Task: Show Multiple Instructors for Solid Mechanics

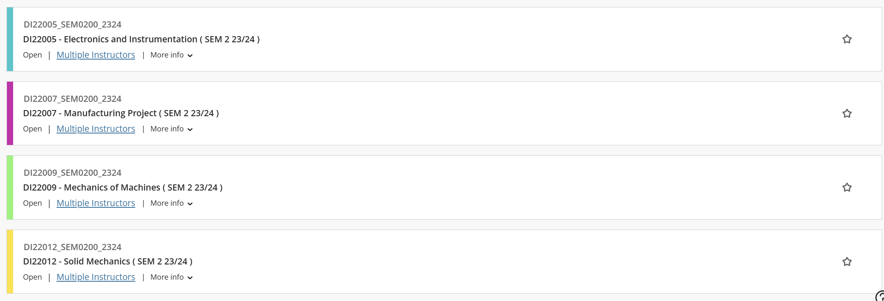Action: pos(96,277)
